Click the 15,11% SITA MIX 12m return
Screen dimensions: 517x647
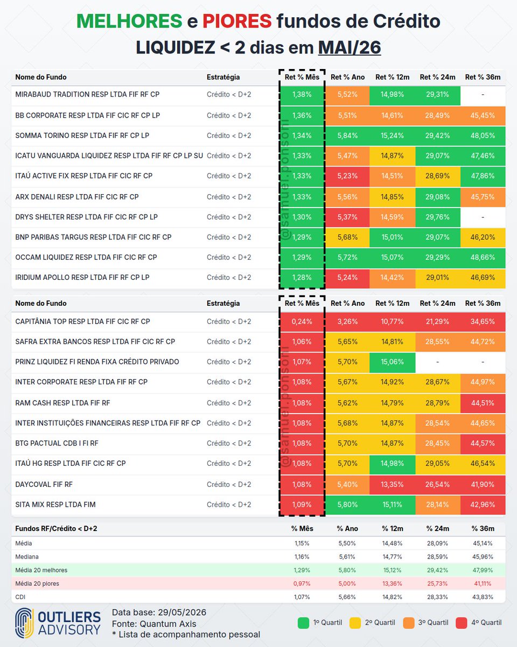tap(393, 505)
